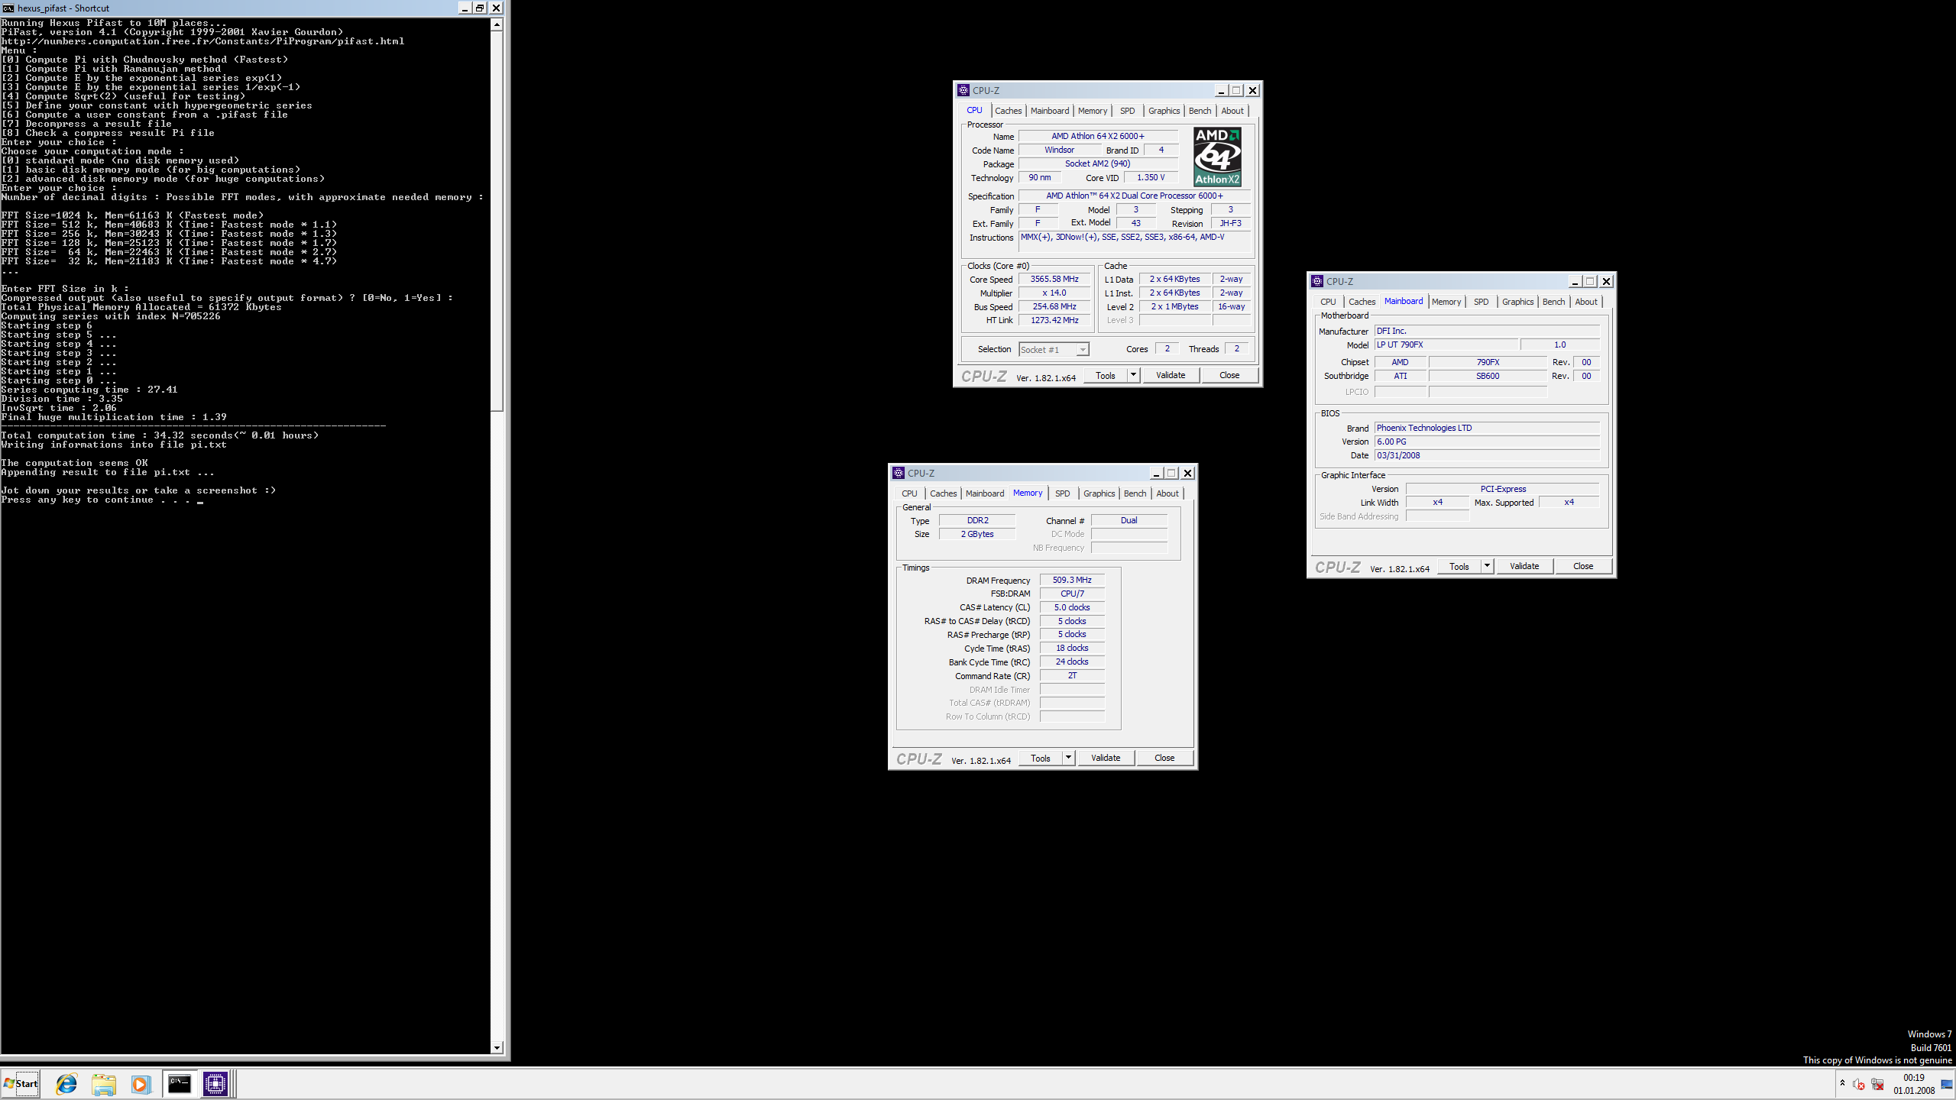This screenshot has width=1956, height=1100.
Task: Click the hexus_pifast console title icon
Action: click(x=8, y=8)
